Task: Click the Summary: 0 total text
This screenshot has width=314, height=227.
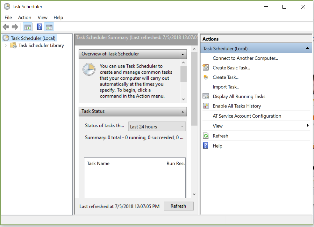Action: click(134, 137)
